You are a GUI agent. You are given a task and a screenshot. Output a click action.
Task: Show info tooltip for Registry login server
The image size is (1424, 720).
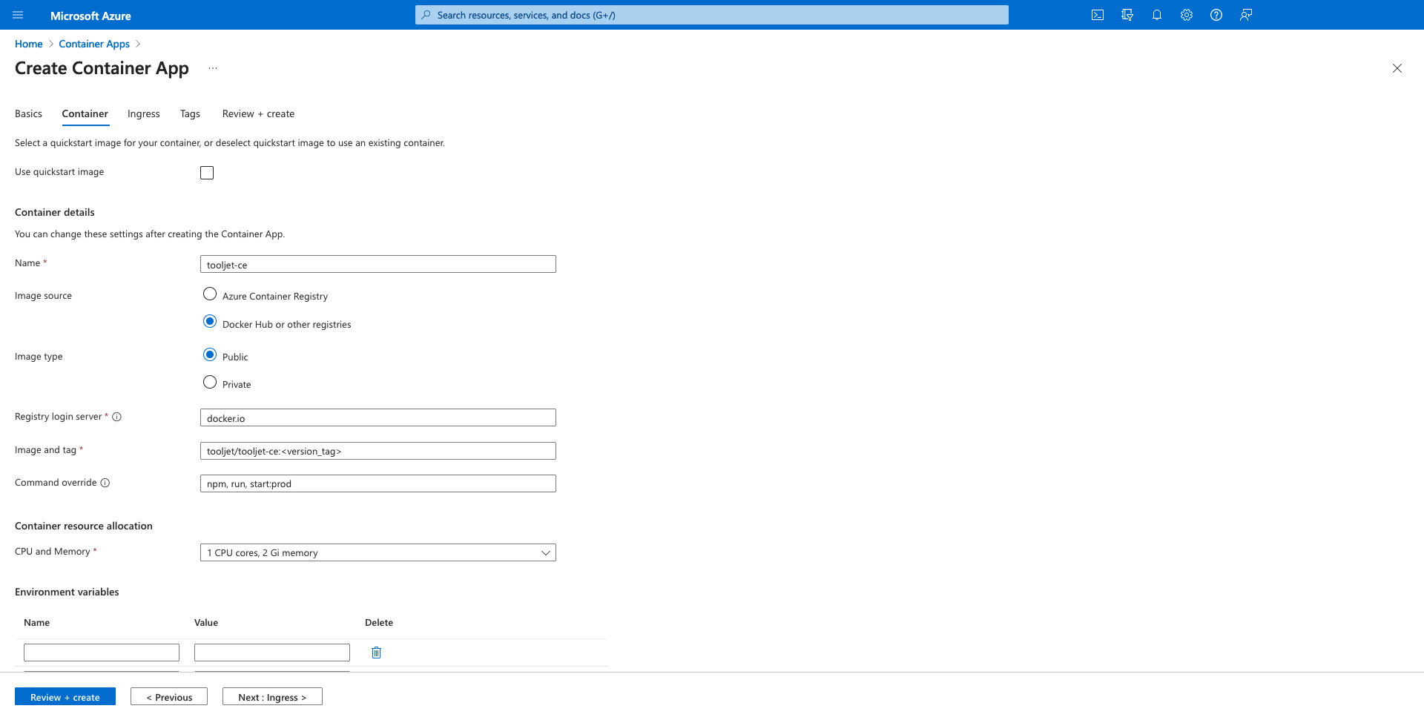pyautogui.click(x=116, y=417)
